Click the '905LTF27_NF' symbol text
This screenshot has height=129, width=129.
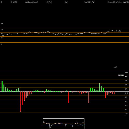click(89, 2)
